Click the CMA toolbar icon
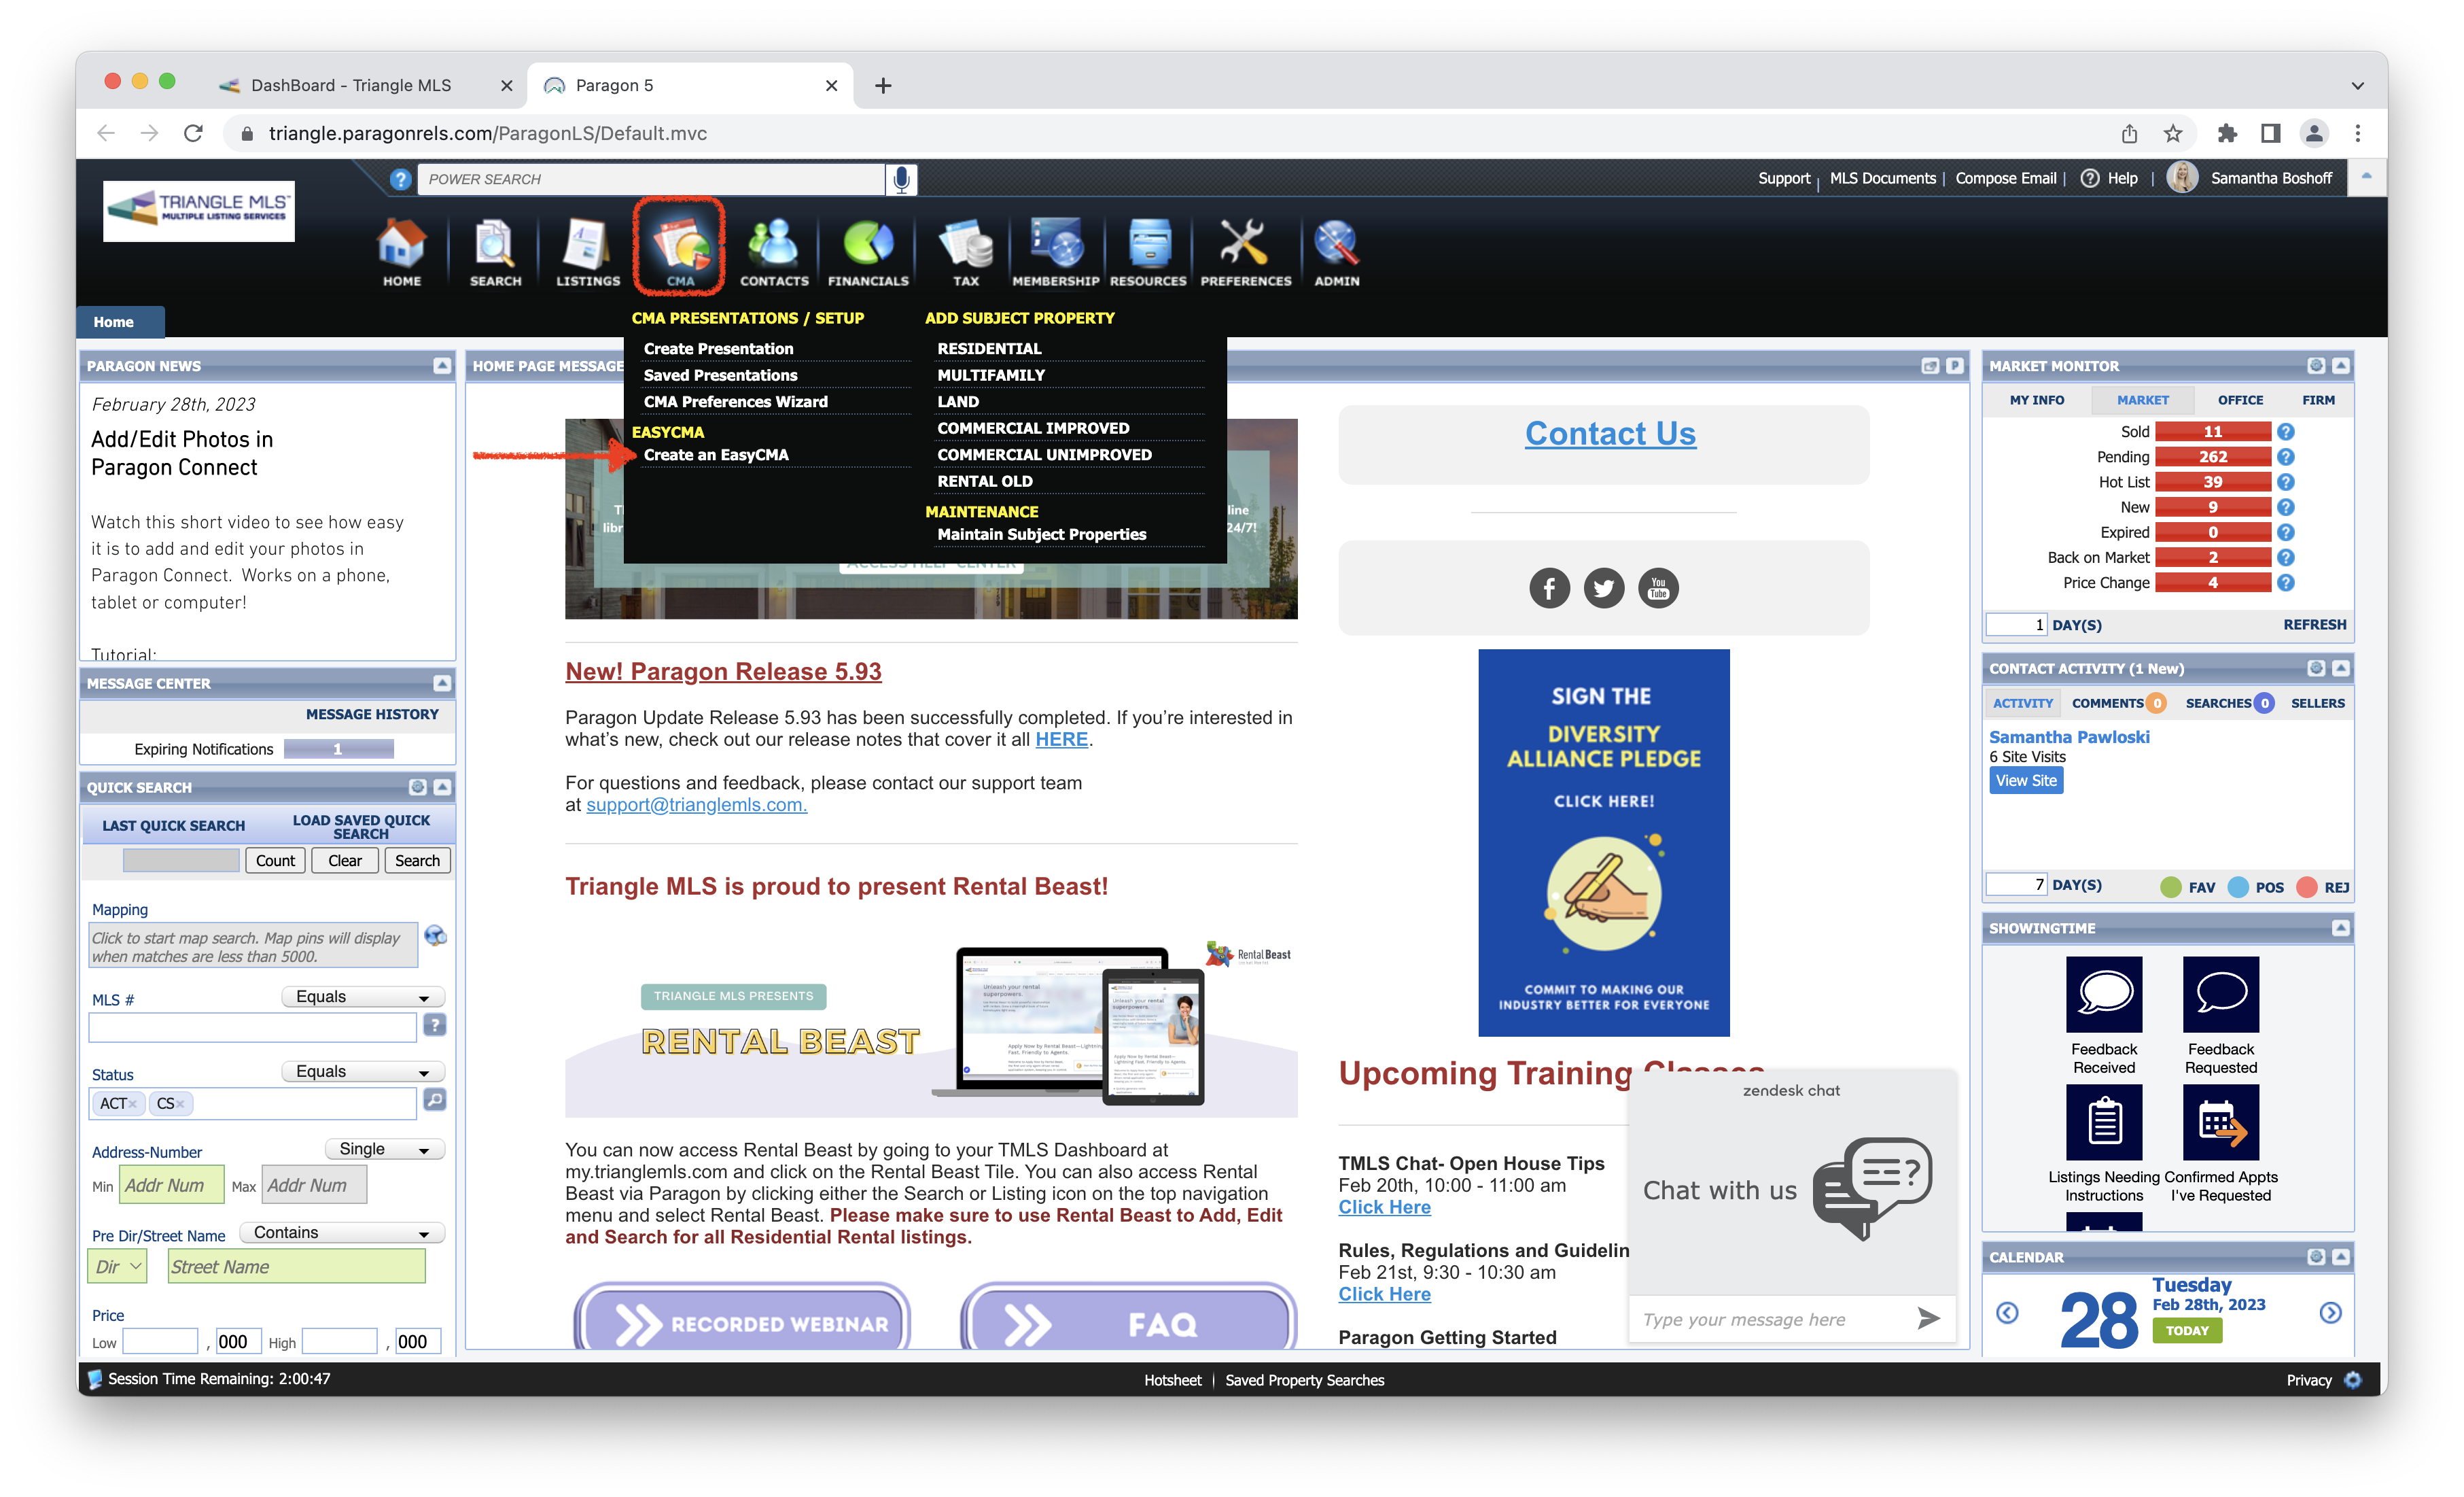 [x=679, y=247]
